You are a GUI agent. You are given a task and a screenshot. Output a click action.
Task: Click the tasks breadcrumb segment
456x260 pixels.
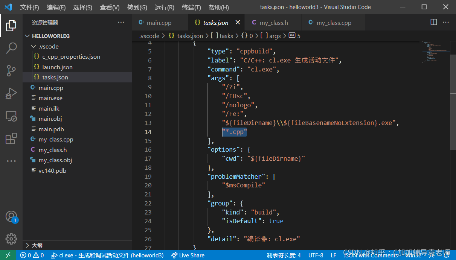tap(222, 36)
